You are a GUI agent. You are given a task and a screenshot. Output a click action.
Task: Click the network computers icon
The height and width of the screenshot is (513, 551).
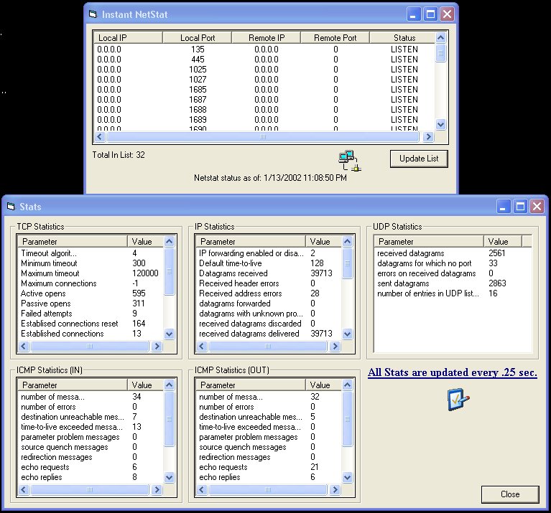(349, 161)
